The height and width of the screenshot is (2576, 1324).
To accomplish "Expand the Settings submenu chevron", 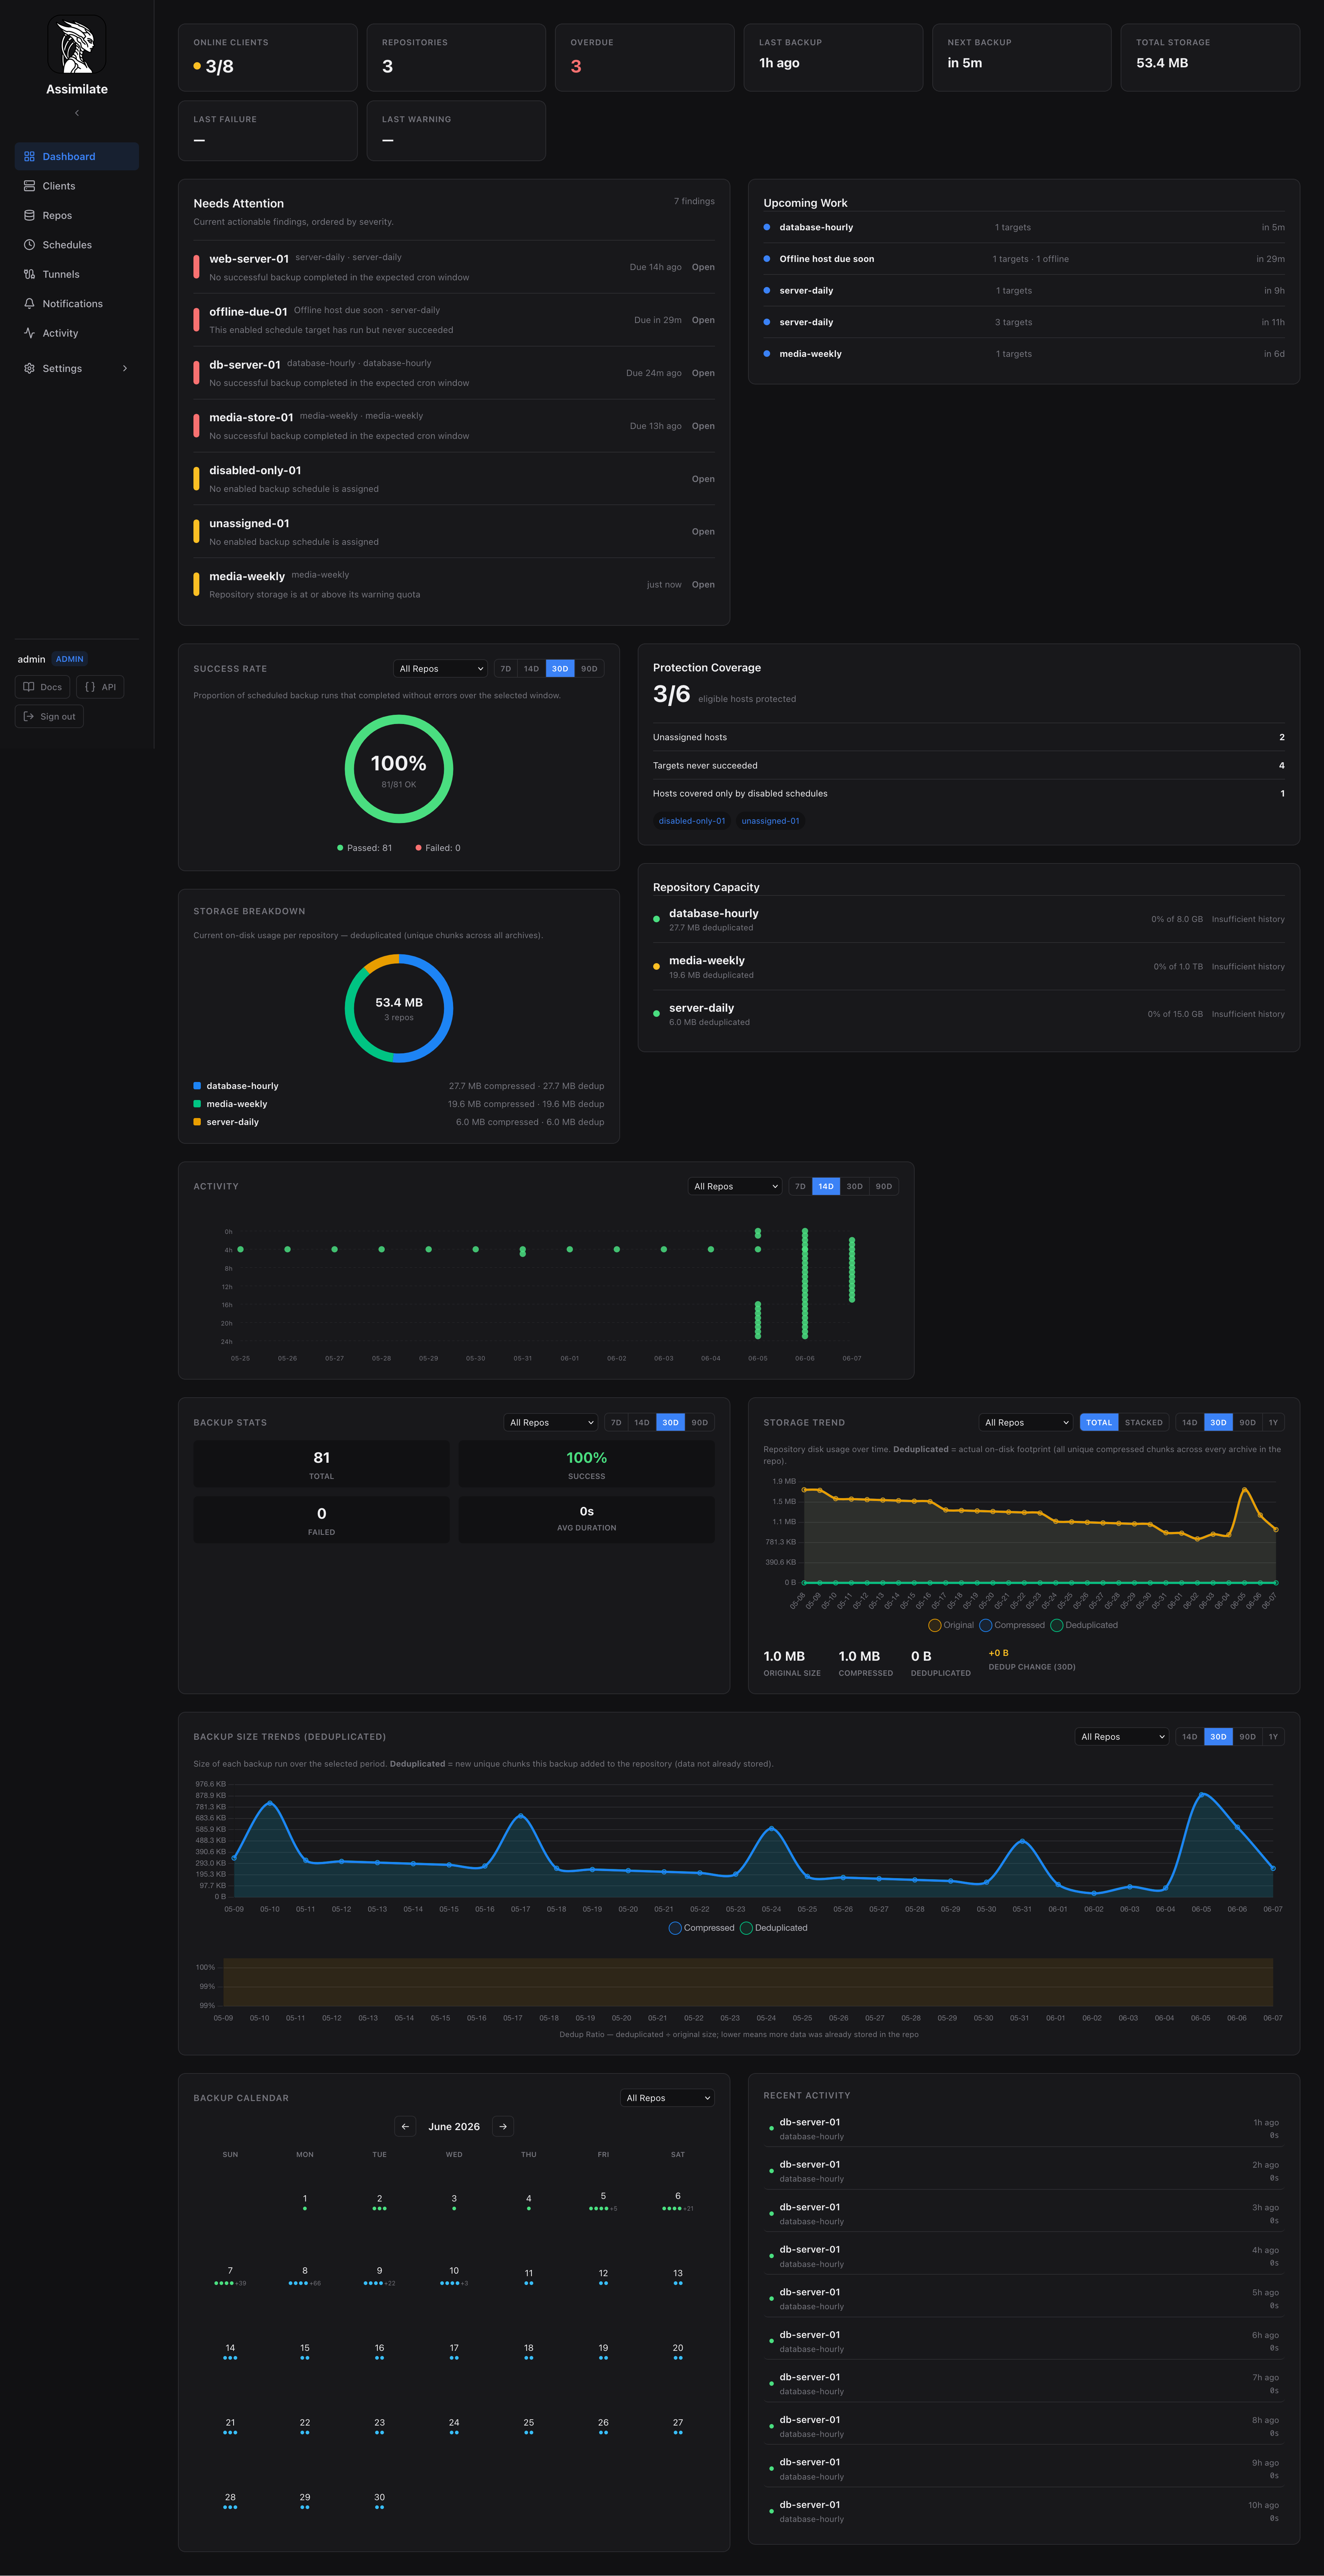I will click(125, 368).
